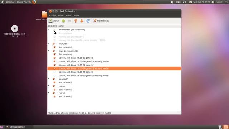Collapse the linux_xen group arrow

[48, 44]
